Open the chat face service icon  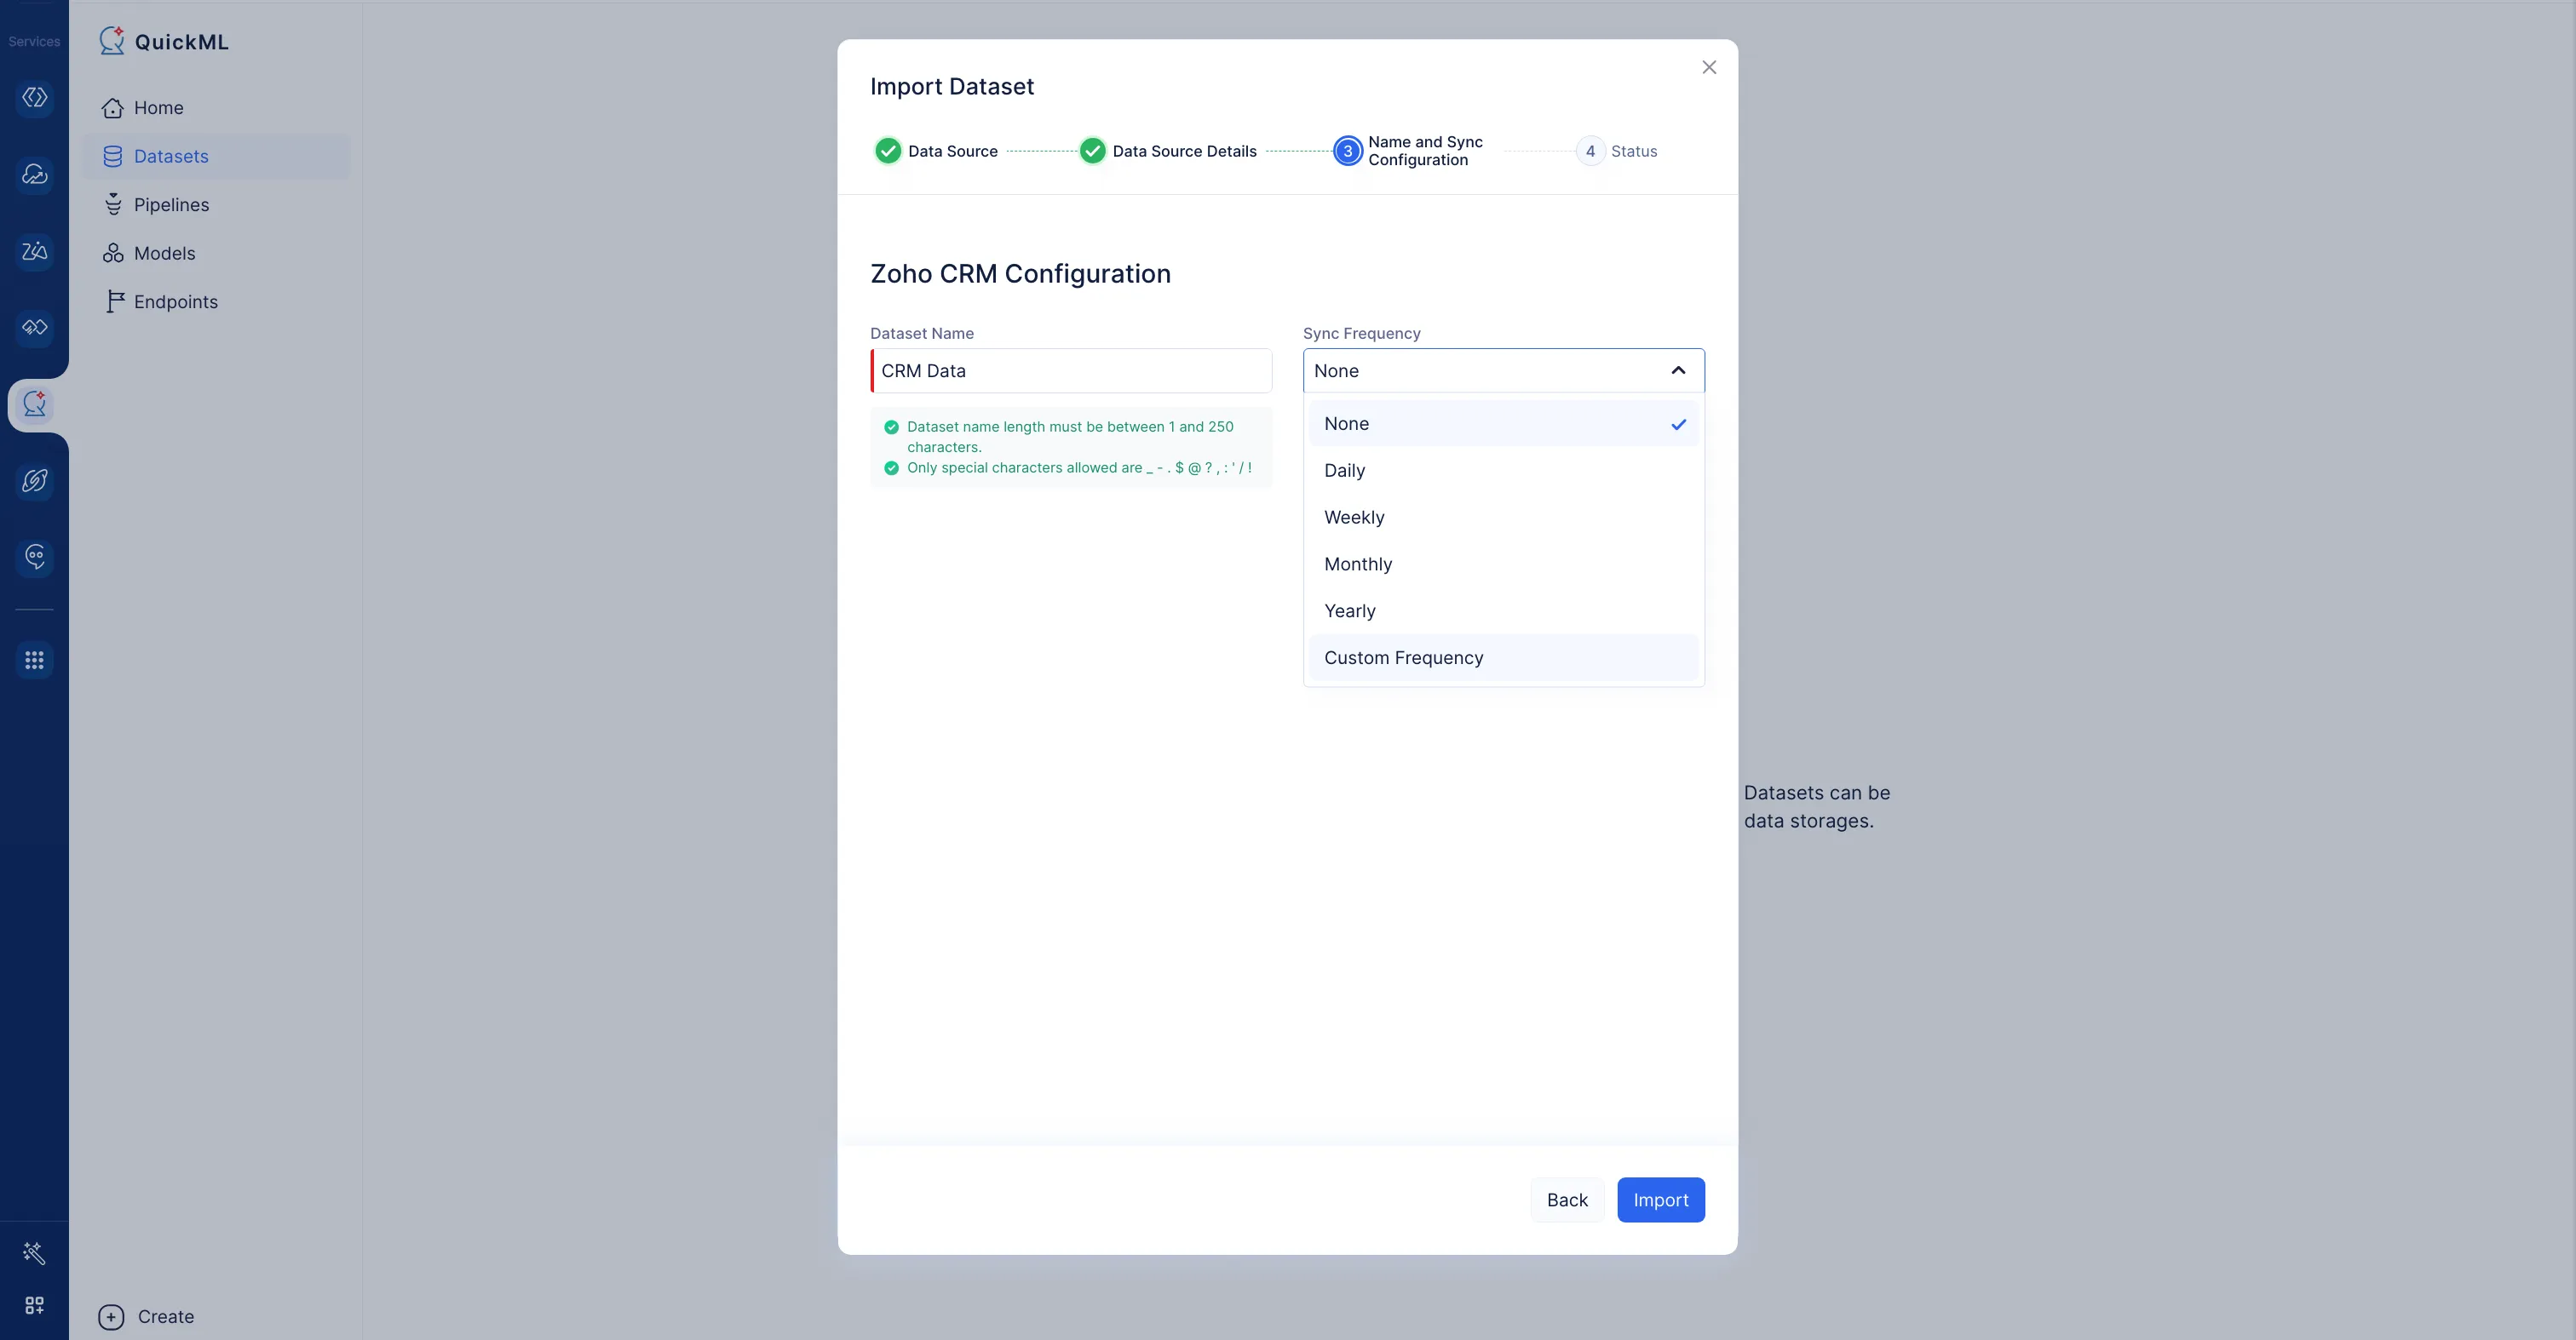[35, 557]
